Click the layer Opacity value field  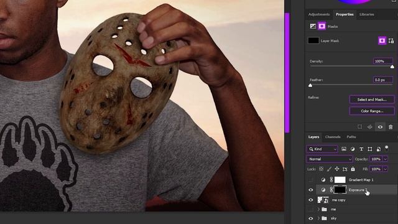376,159
